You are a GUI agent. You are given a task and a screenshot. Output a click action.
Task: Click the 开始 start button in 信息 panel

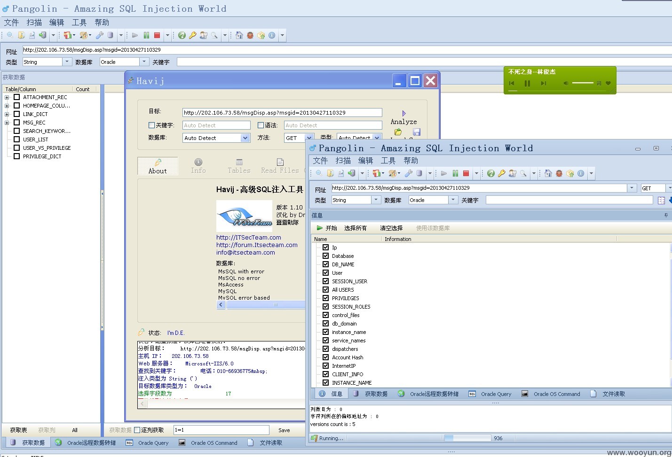coord(327,228)
